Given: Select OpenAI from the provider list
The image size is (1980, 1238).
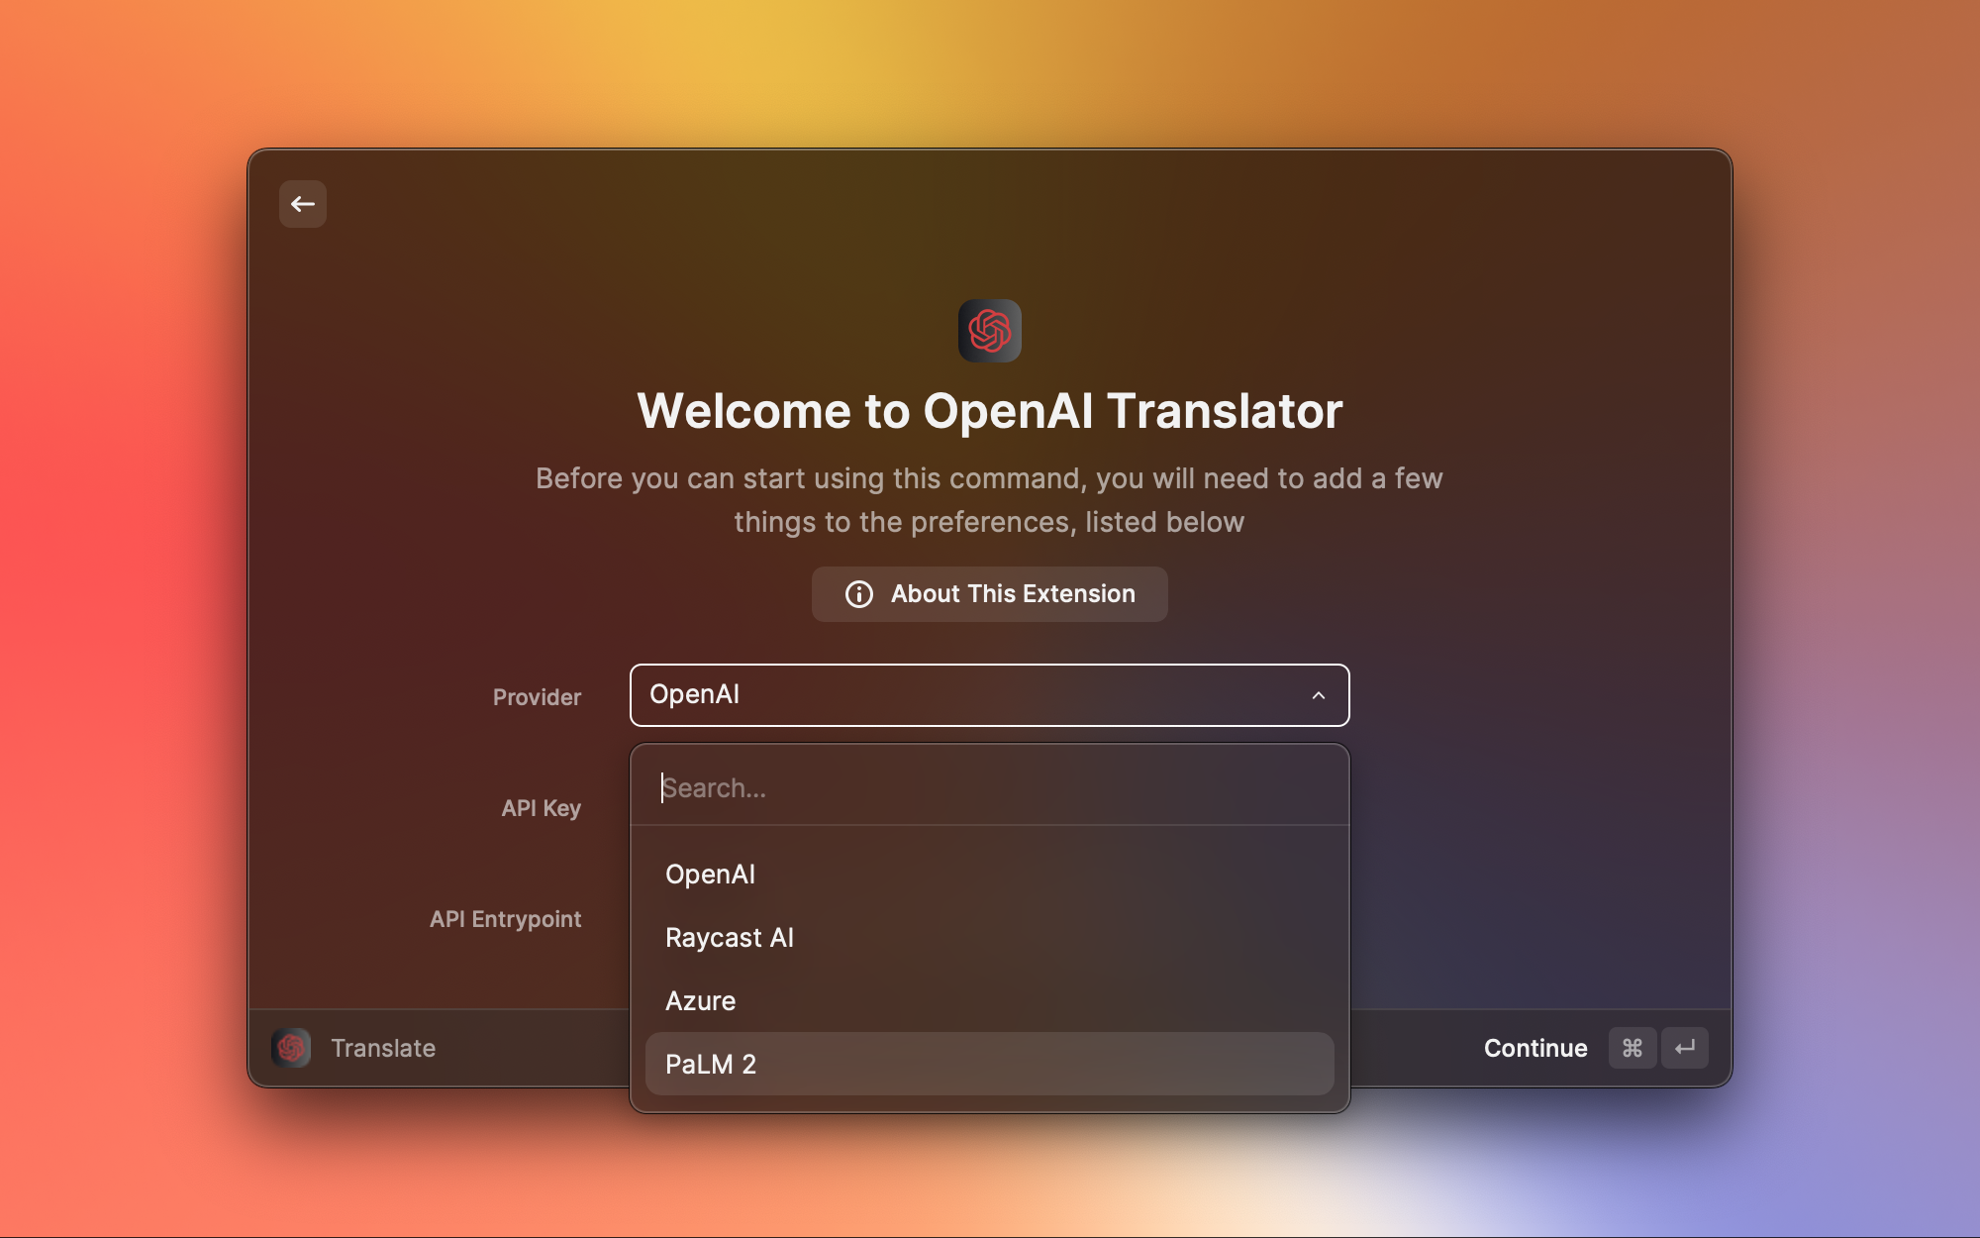Looking at the screenshot, I should (x=711, y=875).
